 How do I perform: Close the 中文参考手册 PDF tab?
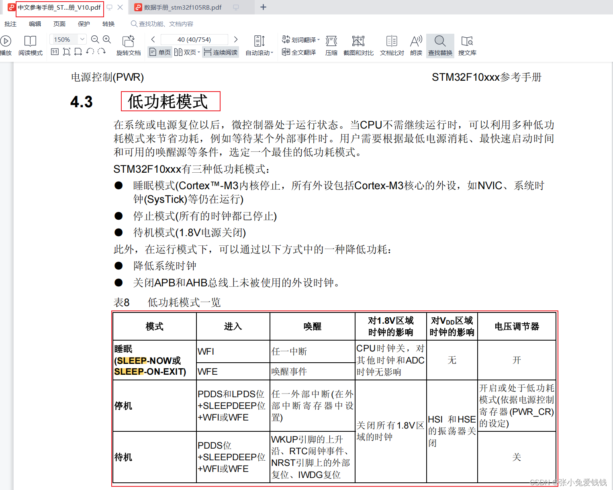(x=120, y=7)
